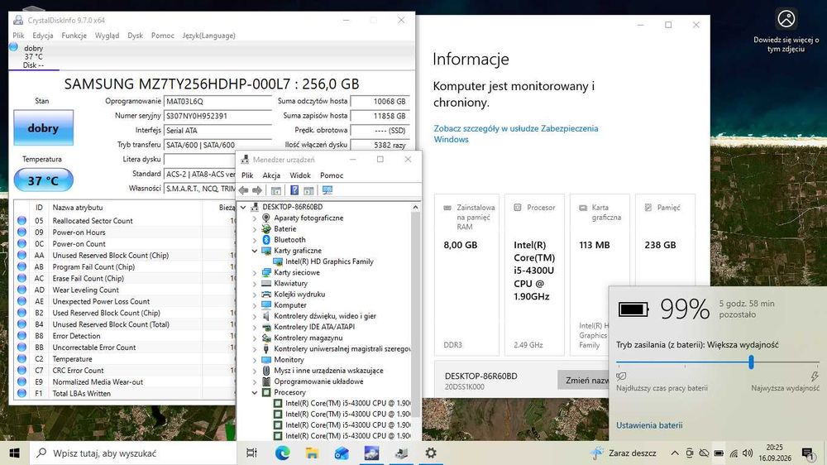Open the Akcja menu in Device Manager
This screenshot has height=465, width=827.
271,175
